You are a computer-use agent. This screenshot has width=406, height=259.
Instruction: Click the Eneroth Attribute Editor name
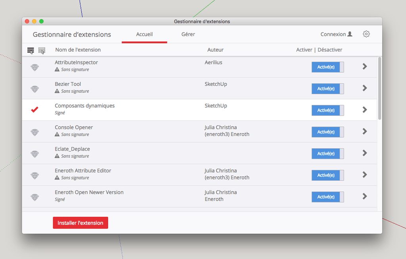[x=83, y=170]
